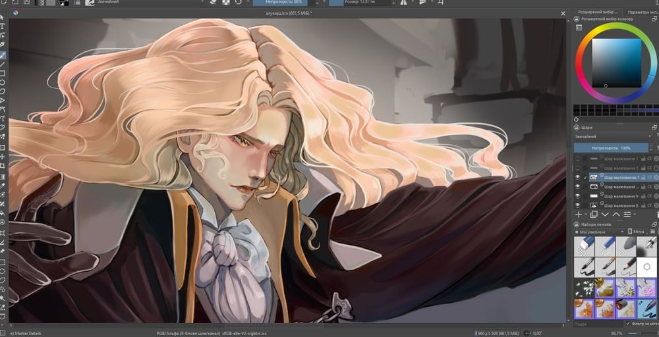Switch to the Розширений вибір color tab
The width and height of the screenshot is (659, 337).
click(598, 12)
